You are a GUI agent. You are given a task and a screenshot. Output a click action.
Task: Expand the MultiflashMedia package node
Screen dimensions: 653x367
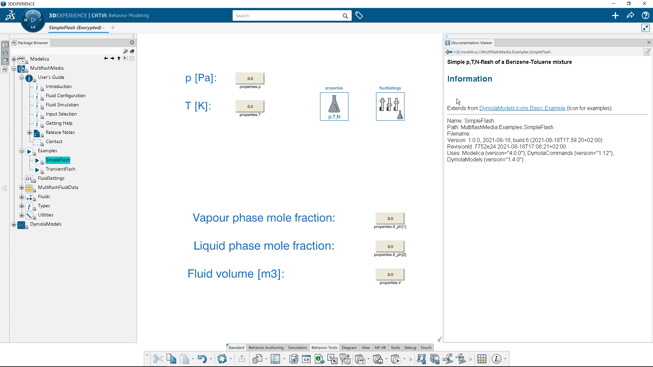coord(14,68)
